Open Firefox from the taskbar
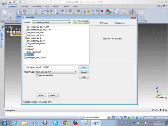 [76, 123]
